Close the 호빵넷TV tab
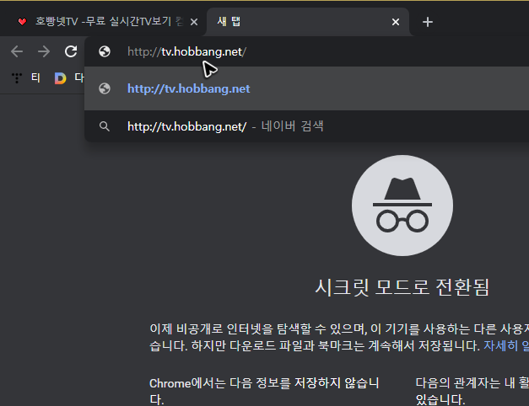The image size is (529, 406). click(x=194, y=22)
